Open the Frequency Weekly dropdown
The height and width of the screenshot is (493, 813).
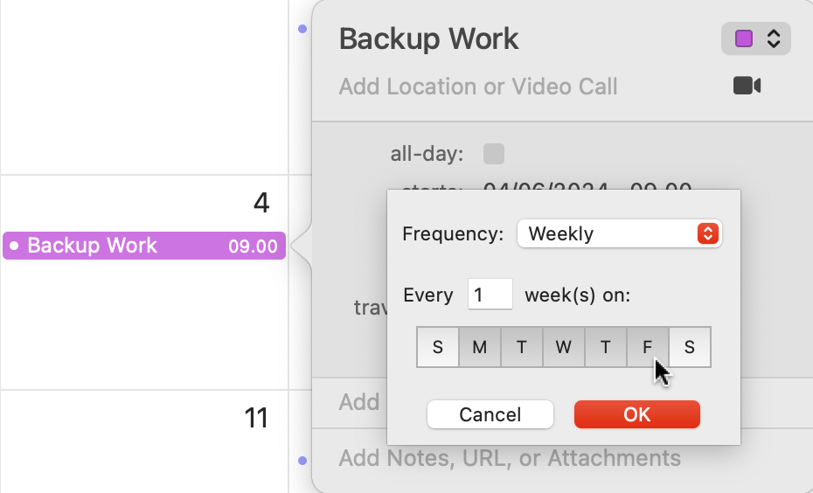[619, 234]
